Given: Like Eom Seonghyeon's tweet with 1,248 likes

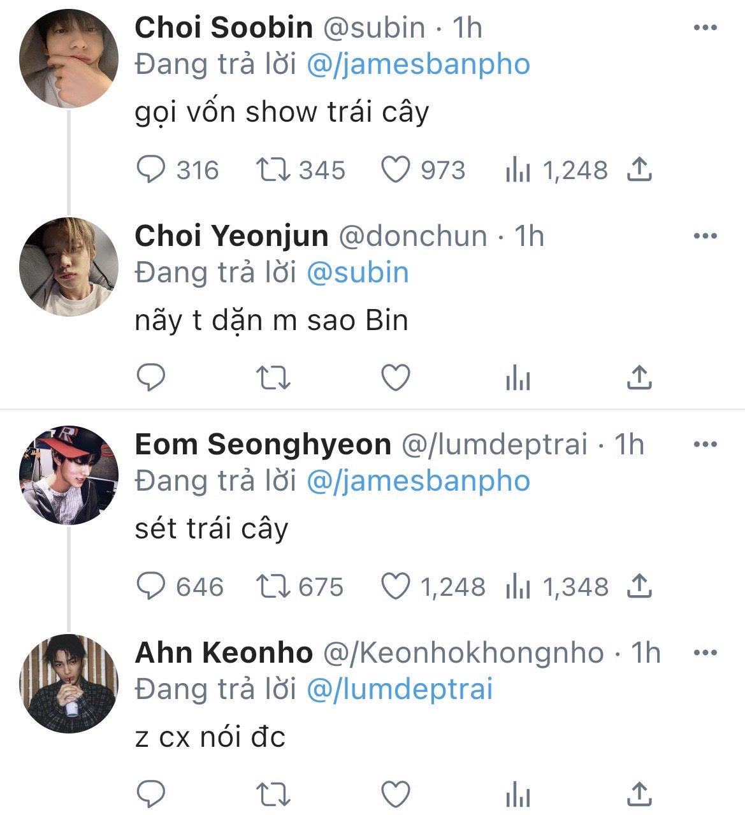Looking at the screenshot, I should pos(395,587).
